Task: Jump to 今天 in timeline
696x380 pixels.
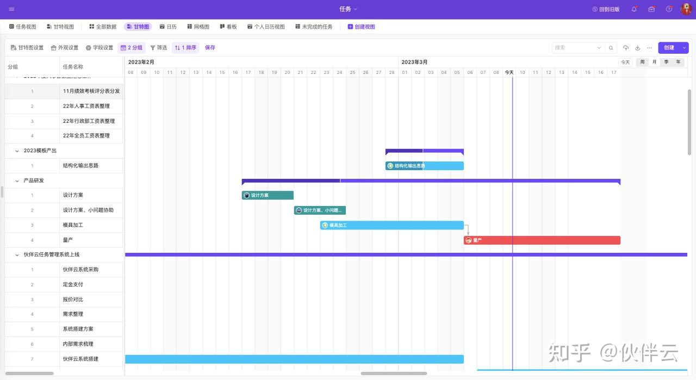Action: tap(626, 62)
